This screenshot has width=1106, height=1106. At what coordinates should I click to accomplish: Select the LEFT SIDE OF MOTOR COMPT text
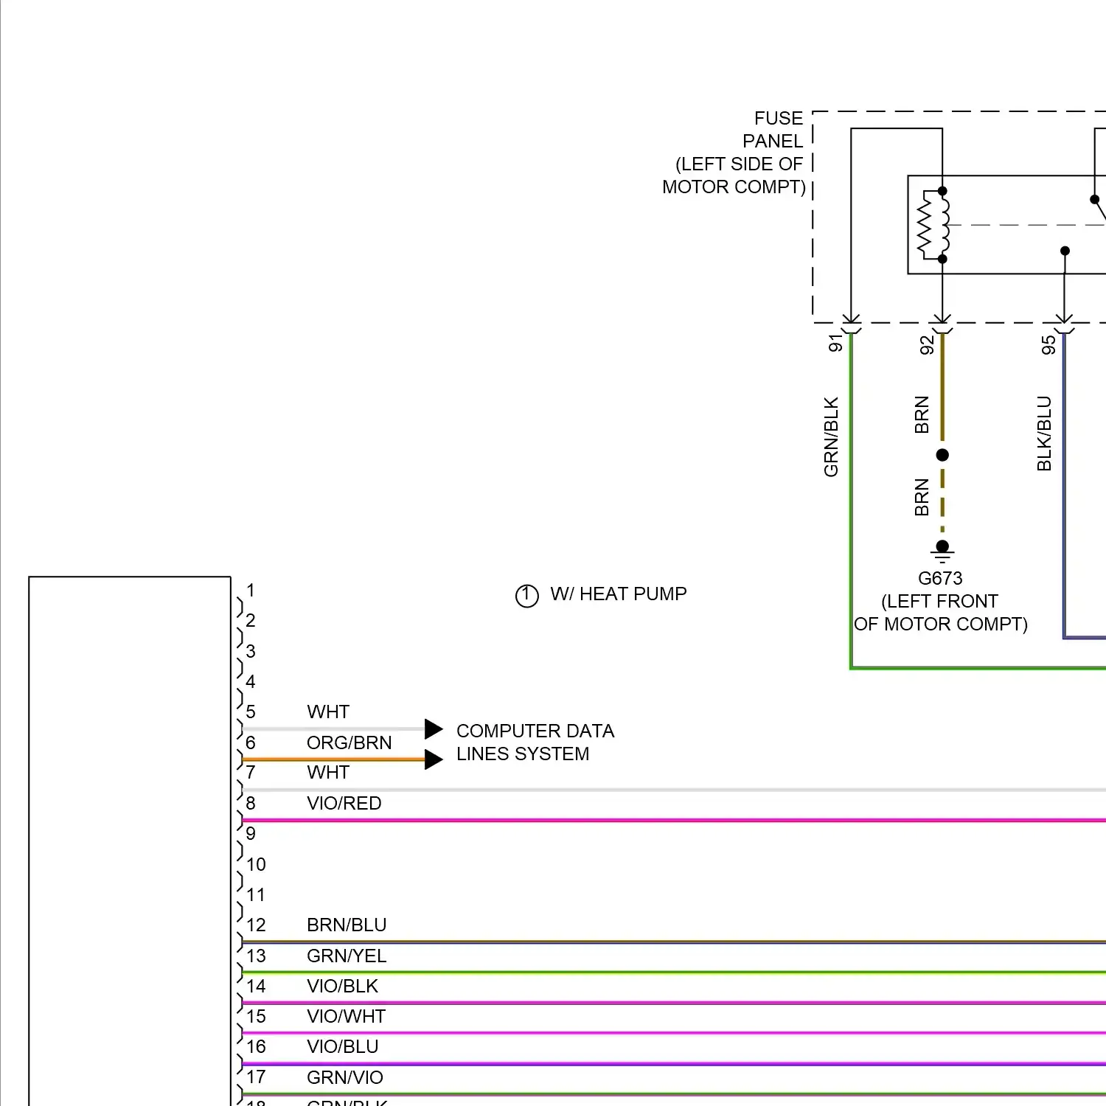coord(734,175)
